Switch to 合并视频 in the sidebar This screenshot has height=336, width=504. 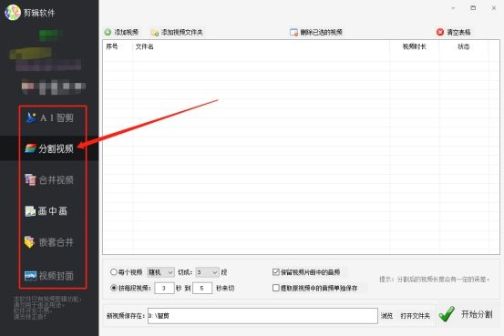pyautogui.click(x=49, y=179)
